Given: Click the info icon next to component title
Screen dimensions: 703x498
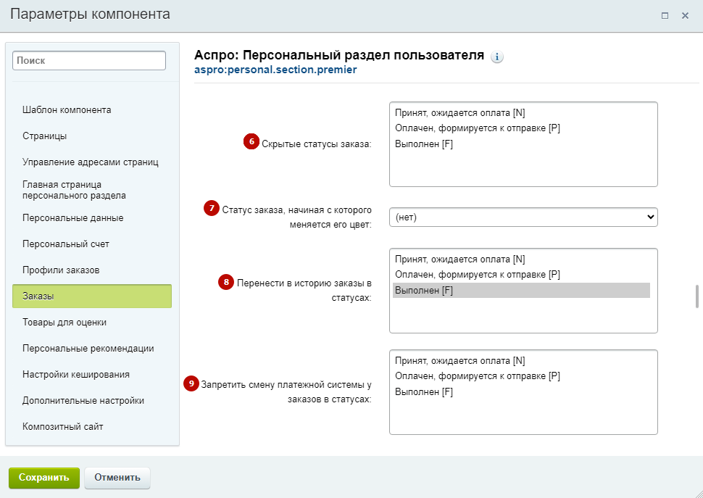Looking at the screenshot, I should coord(496,57).
